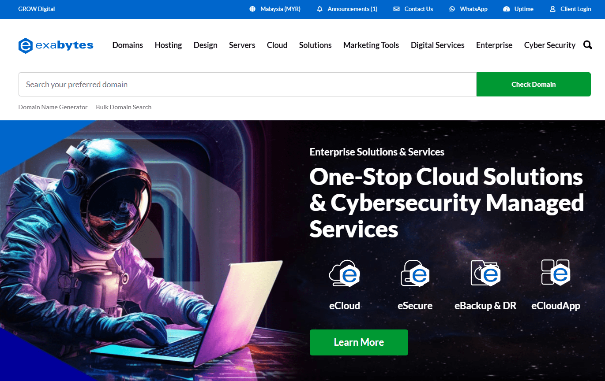The height and width of the screenshot is (381, 605).
Task: Click the WhatsApp icon
Action: click(x=452, y=9)
